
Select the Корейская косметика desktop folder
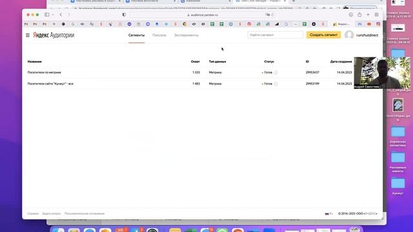click(398, 137)
